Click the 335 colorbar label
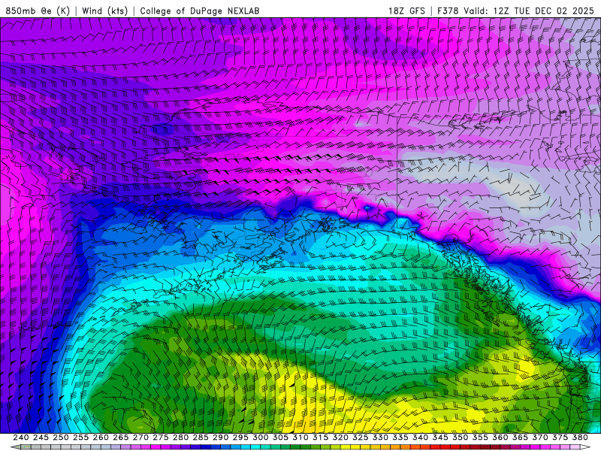Image resolution: width=601 pixels, height=451 pixels. coord(400,437)
